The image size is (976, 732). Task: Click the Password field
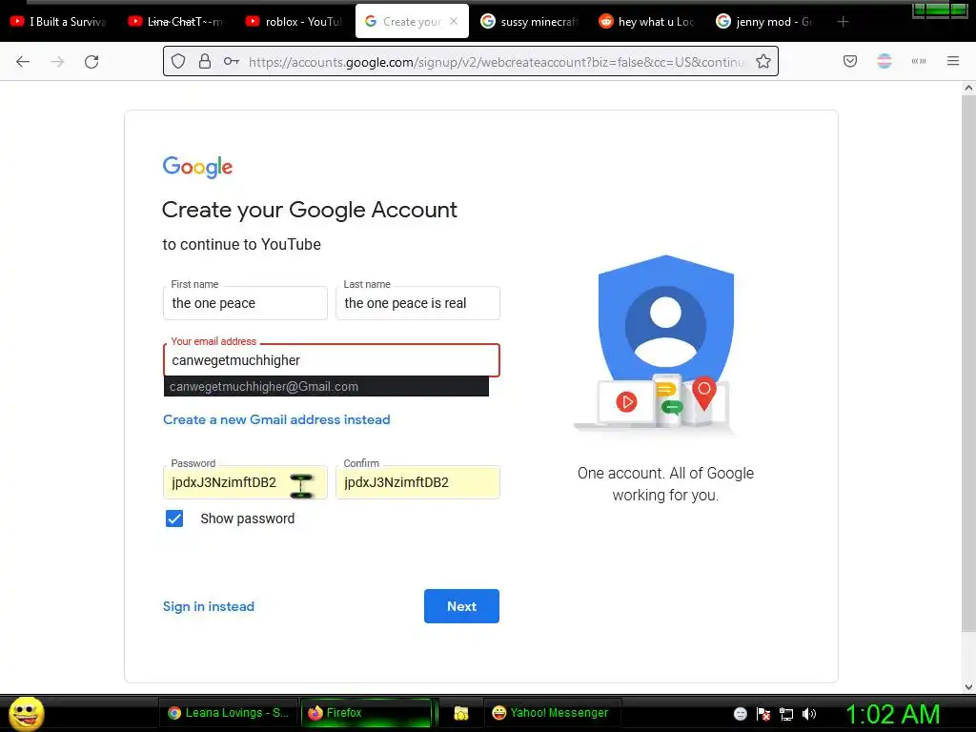coord(245,482)
